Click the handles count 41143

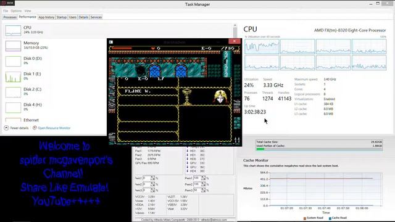tap(285, 99)
